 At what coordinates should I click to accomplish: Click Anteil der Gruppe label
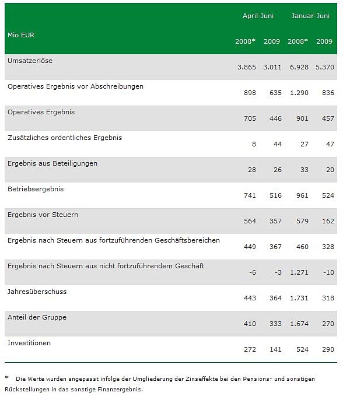pyautogui.click(x=37, y=317)
